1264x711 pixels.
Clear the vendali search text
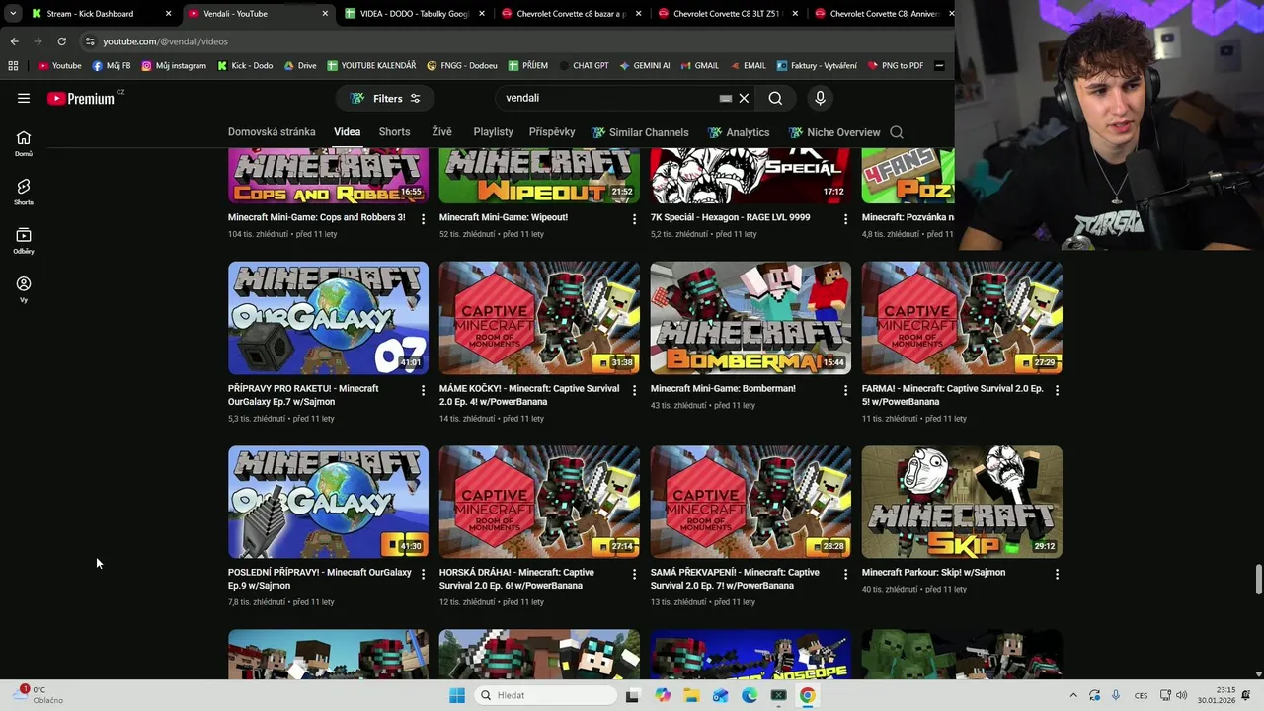pos(744,98)
